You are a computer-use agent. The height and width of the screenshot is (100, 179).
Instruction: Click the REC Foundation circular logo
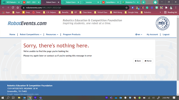(x=163, y=23)
